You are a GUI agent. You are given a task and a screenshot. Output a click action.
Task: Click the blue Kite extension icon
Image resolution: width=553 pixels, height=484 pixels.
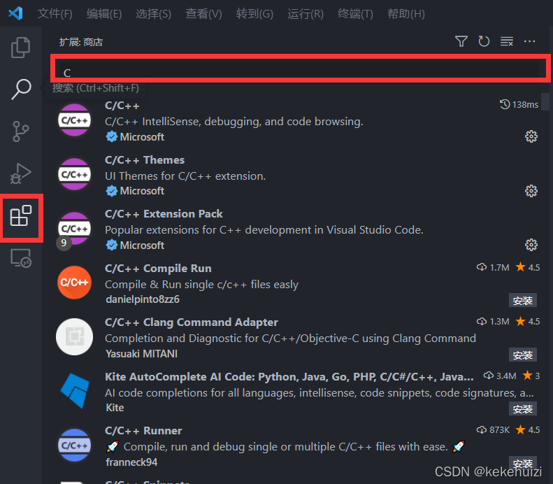74,391
